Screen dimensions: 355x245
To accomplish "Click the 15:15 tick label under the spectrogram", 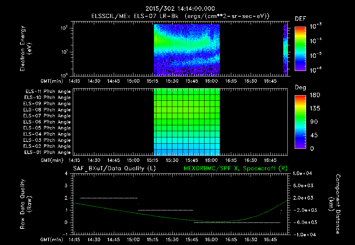I will [153, 81].
